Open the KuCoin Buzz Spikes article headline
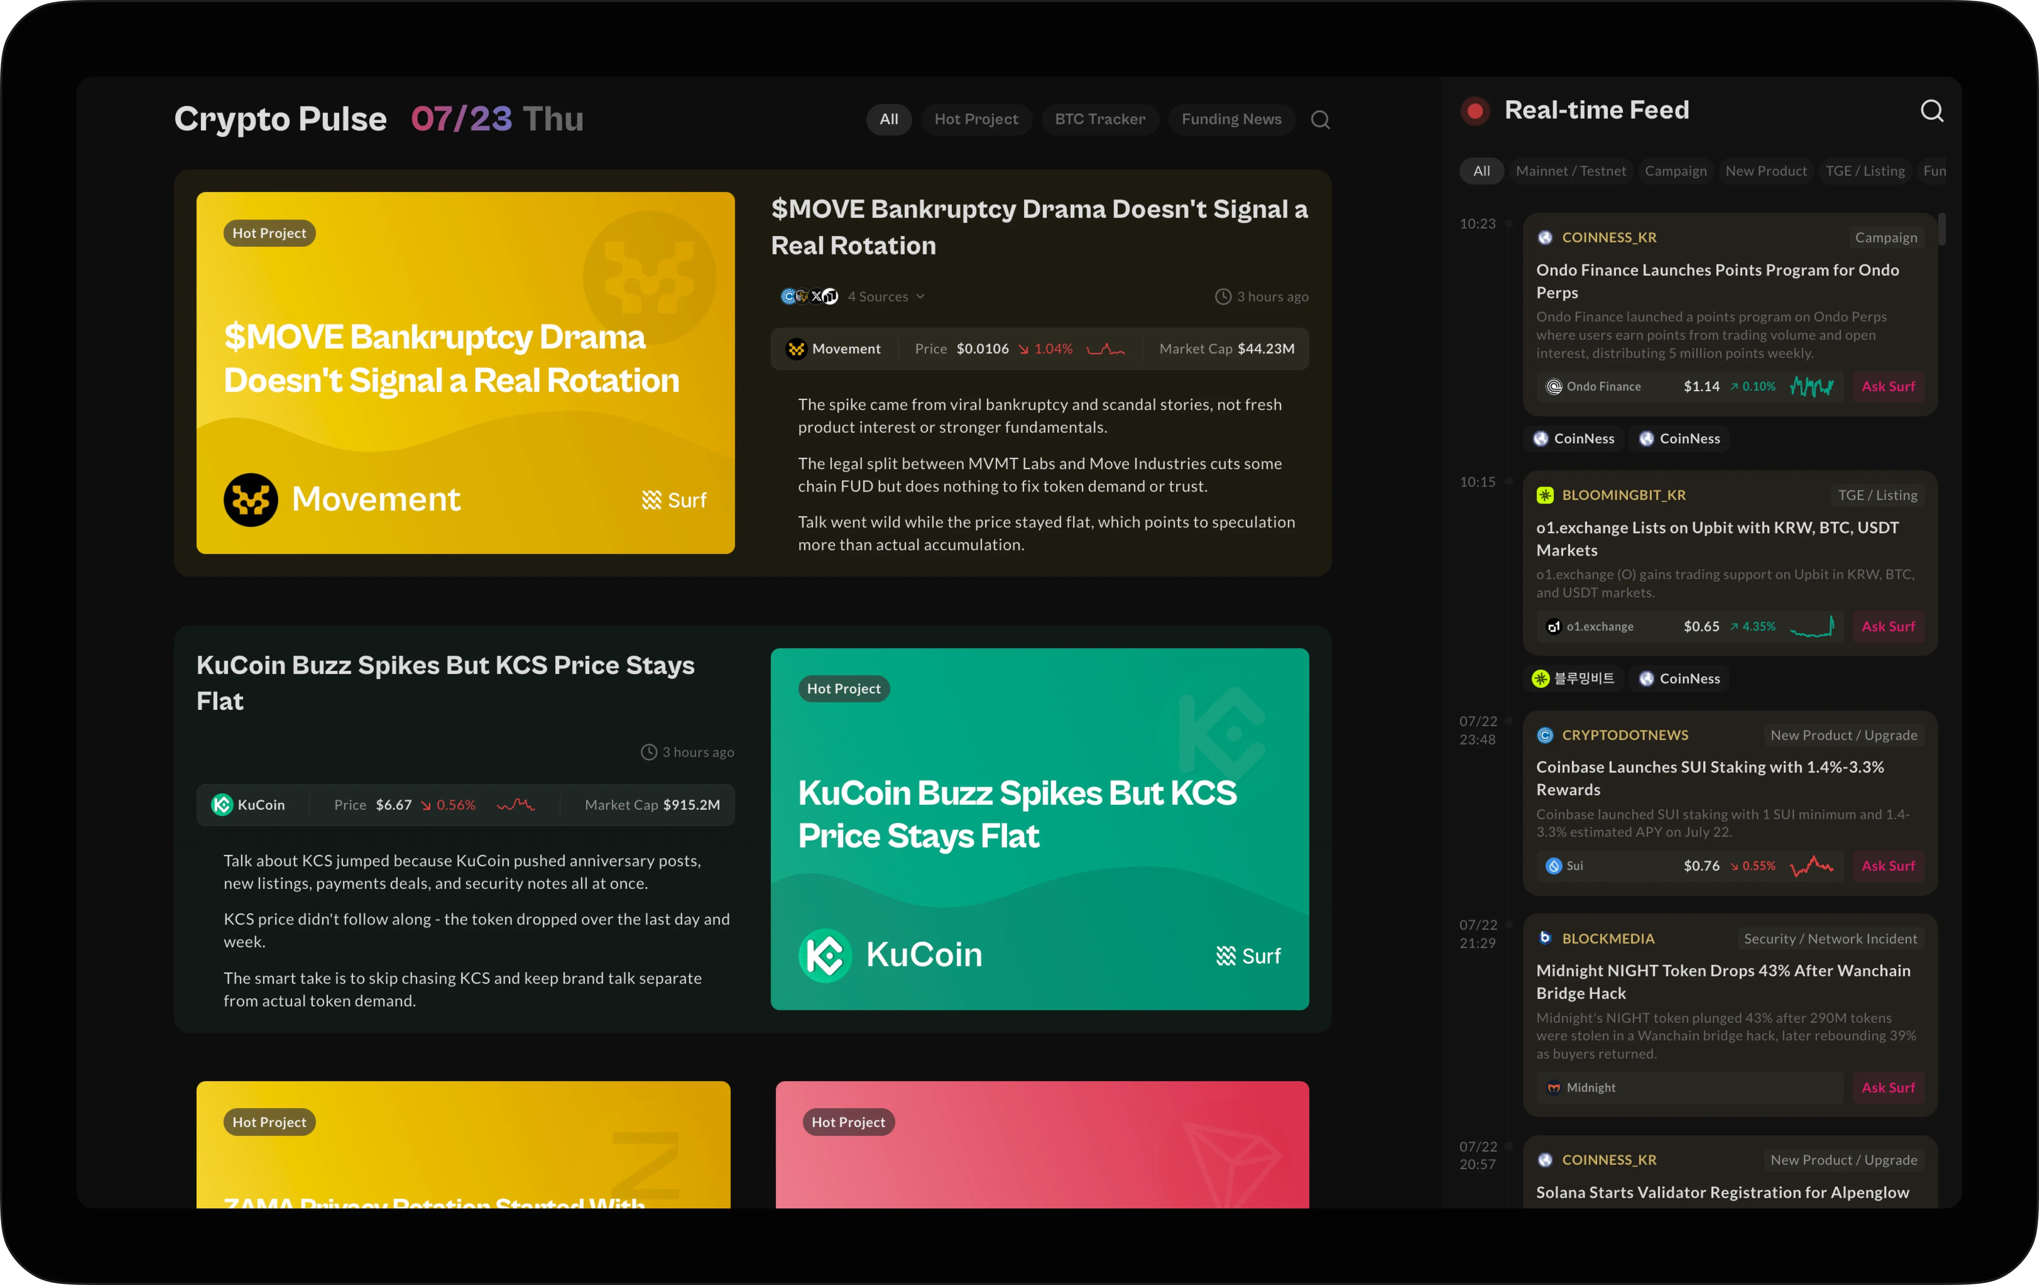Image resolution: width=2039 pixels, height=1285 pixels. click(445, 683)
